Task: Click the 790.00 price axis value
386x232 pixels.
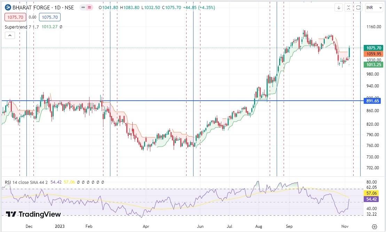Action: pos(372,135)
